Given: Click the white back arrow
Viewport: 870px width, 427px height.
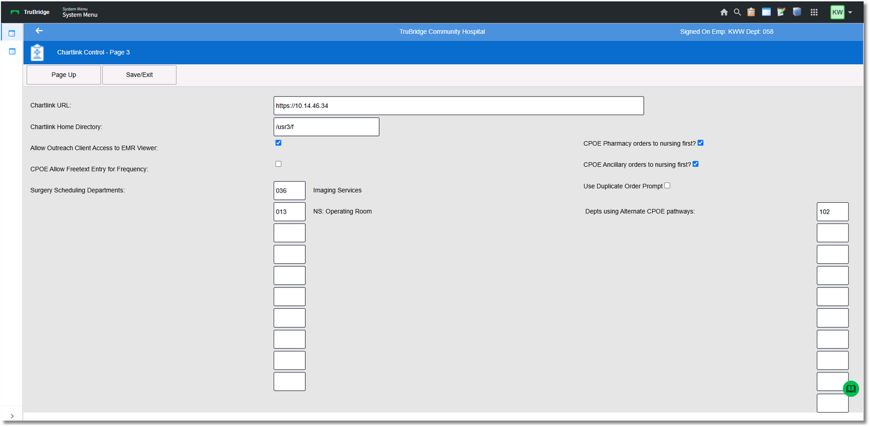Looking at the screenshot, I should 39,31.
